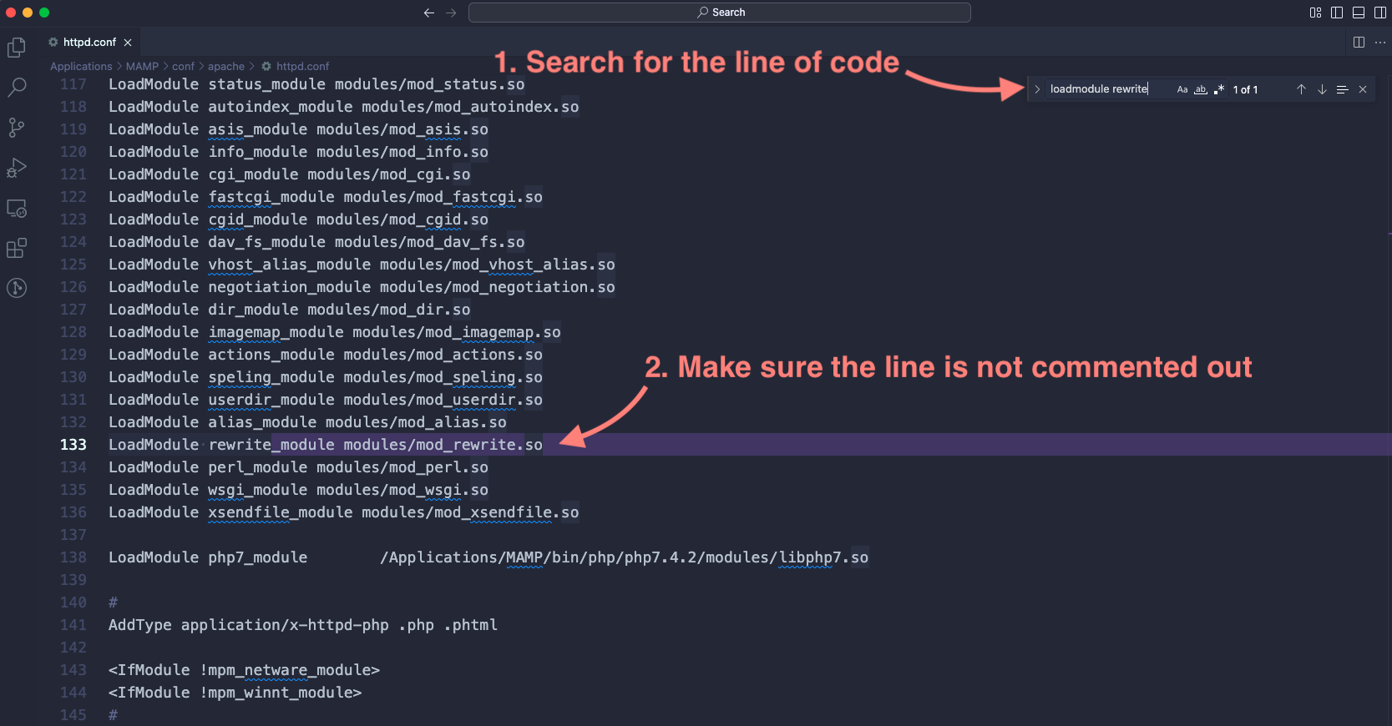Image resolution: width=1392 pixels, height=726 pixels.
Task: Click the imagemap_module line
Action: [335, 332]
